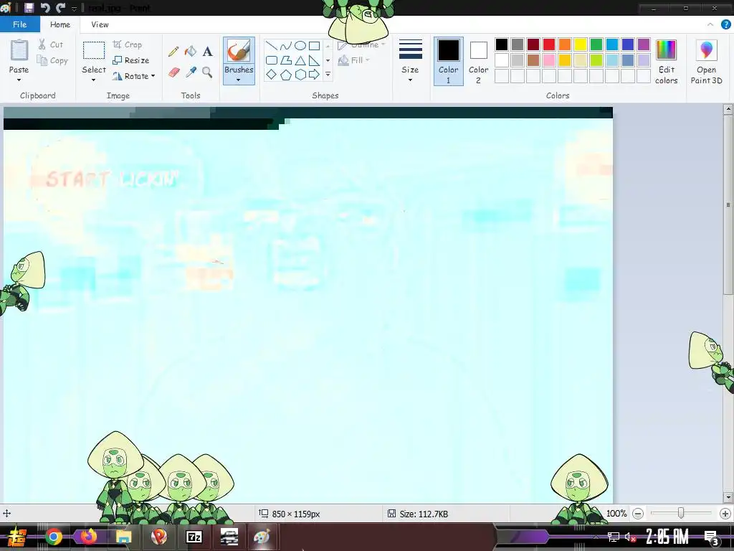Click the Brushes tool icon

pyautogui.click(x=239, y=51)
